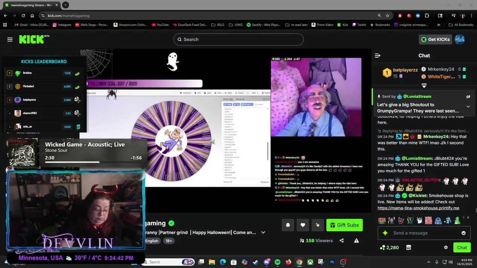This screenshot has height=268, width=477.
Task: Show hidden system tray icons
Action: click(428, 262)
